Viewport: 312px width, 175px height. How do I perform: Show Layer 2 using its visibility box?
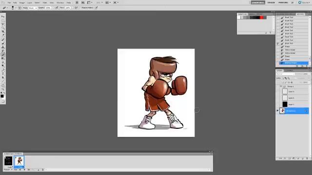277,98
